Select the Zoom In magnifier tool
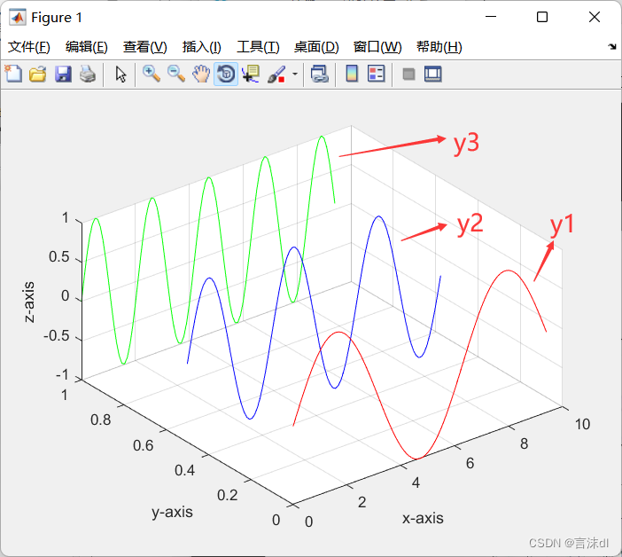622x557 pixels. point(152,75)
